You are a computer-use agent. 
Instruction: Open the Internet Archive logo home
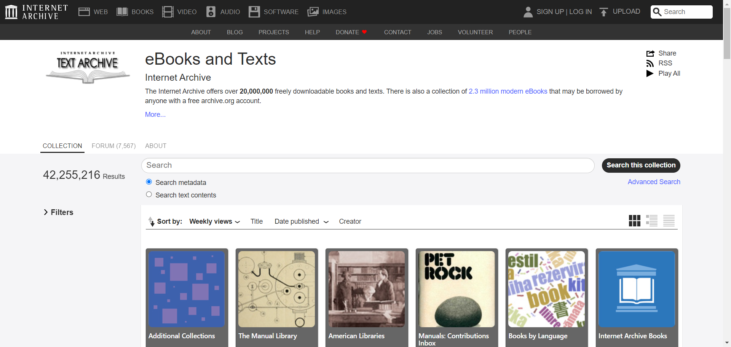(37, 12)
